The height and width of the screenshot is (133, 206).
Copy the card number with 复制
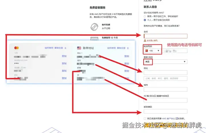click(64, 56)
